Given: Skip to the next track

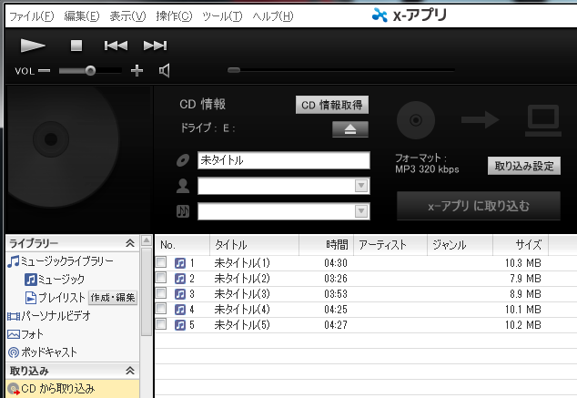Looking at the screenshot, I should [155, 46].
